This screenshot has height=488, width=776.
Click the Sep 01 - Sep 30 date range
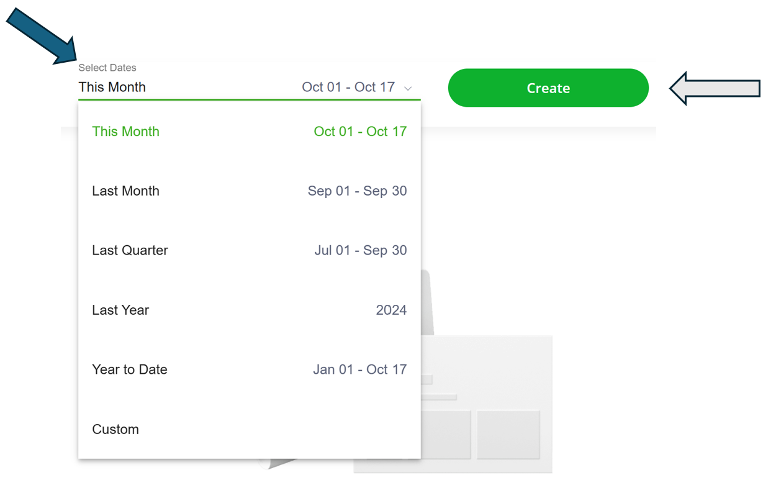point(357,191)
